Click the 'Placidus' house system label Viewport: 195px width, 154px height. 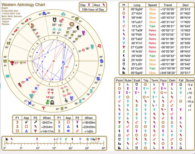point(5,24)
